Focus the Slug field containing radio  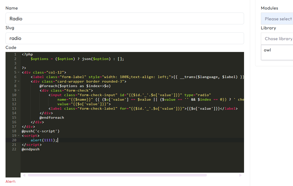(x=125, y=38)
